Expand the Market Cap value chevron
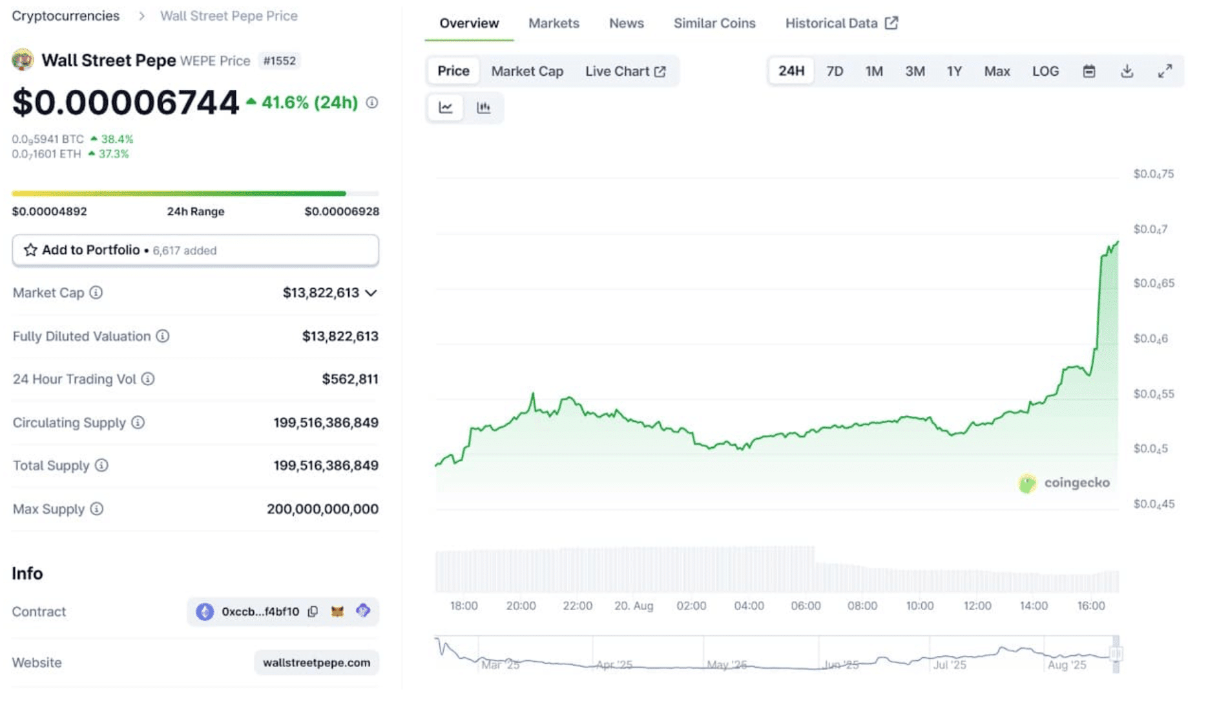 (371, 293)
